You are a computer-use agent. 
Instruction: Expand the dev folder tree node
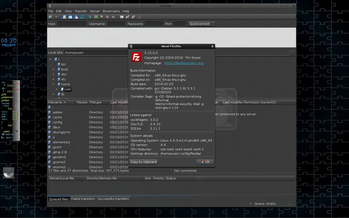[54, 74]
